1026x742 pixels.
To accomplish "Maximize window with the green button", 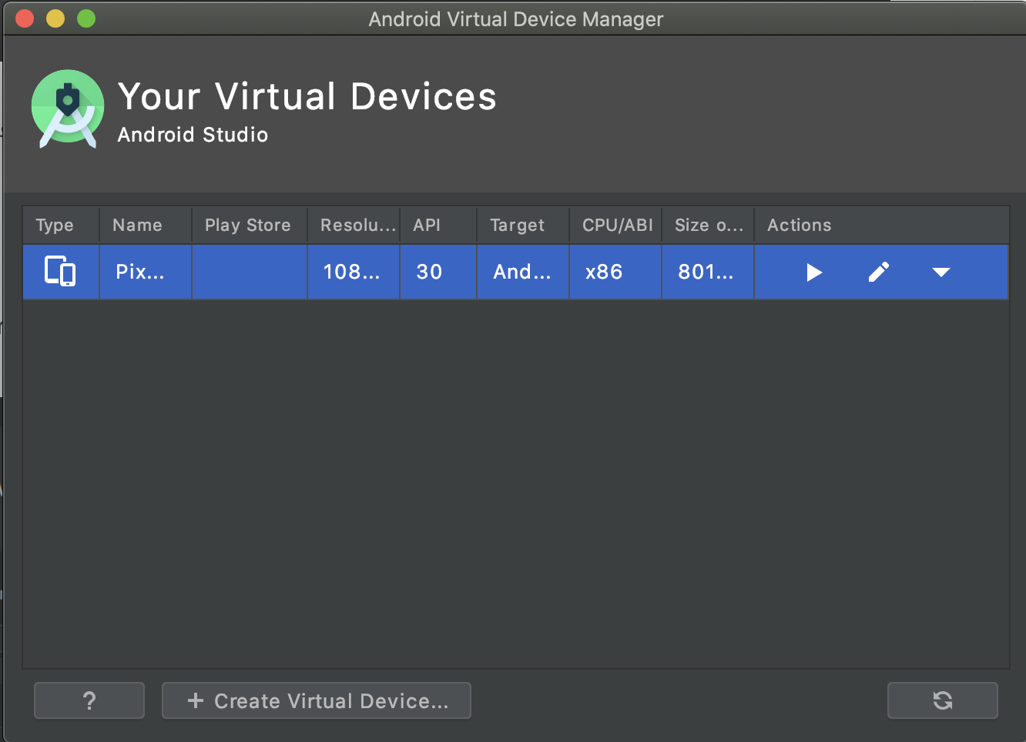I will [86, 18].
